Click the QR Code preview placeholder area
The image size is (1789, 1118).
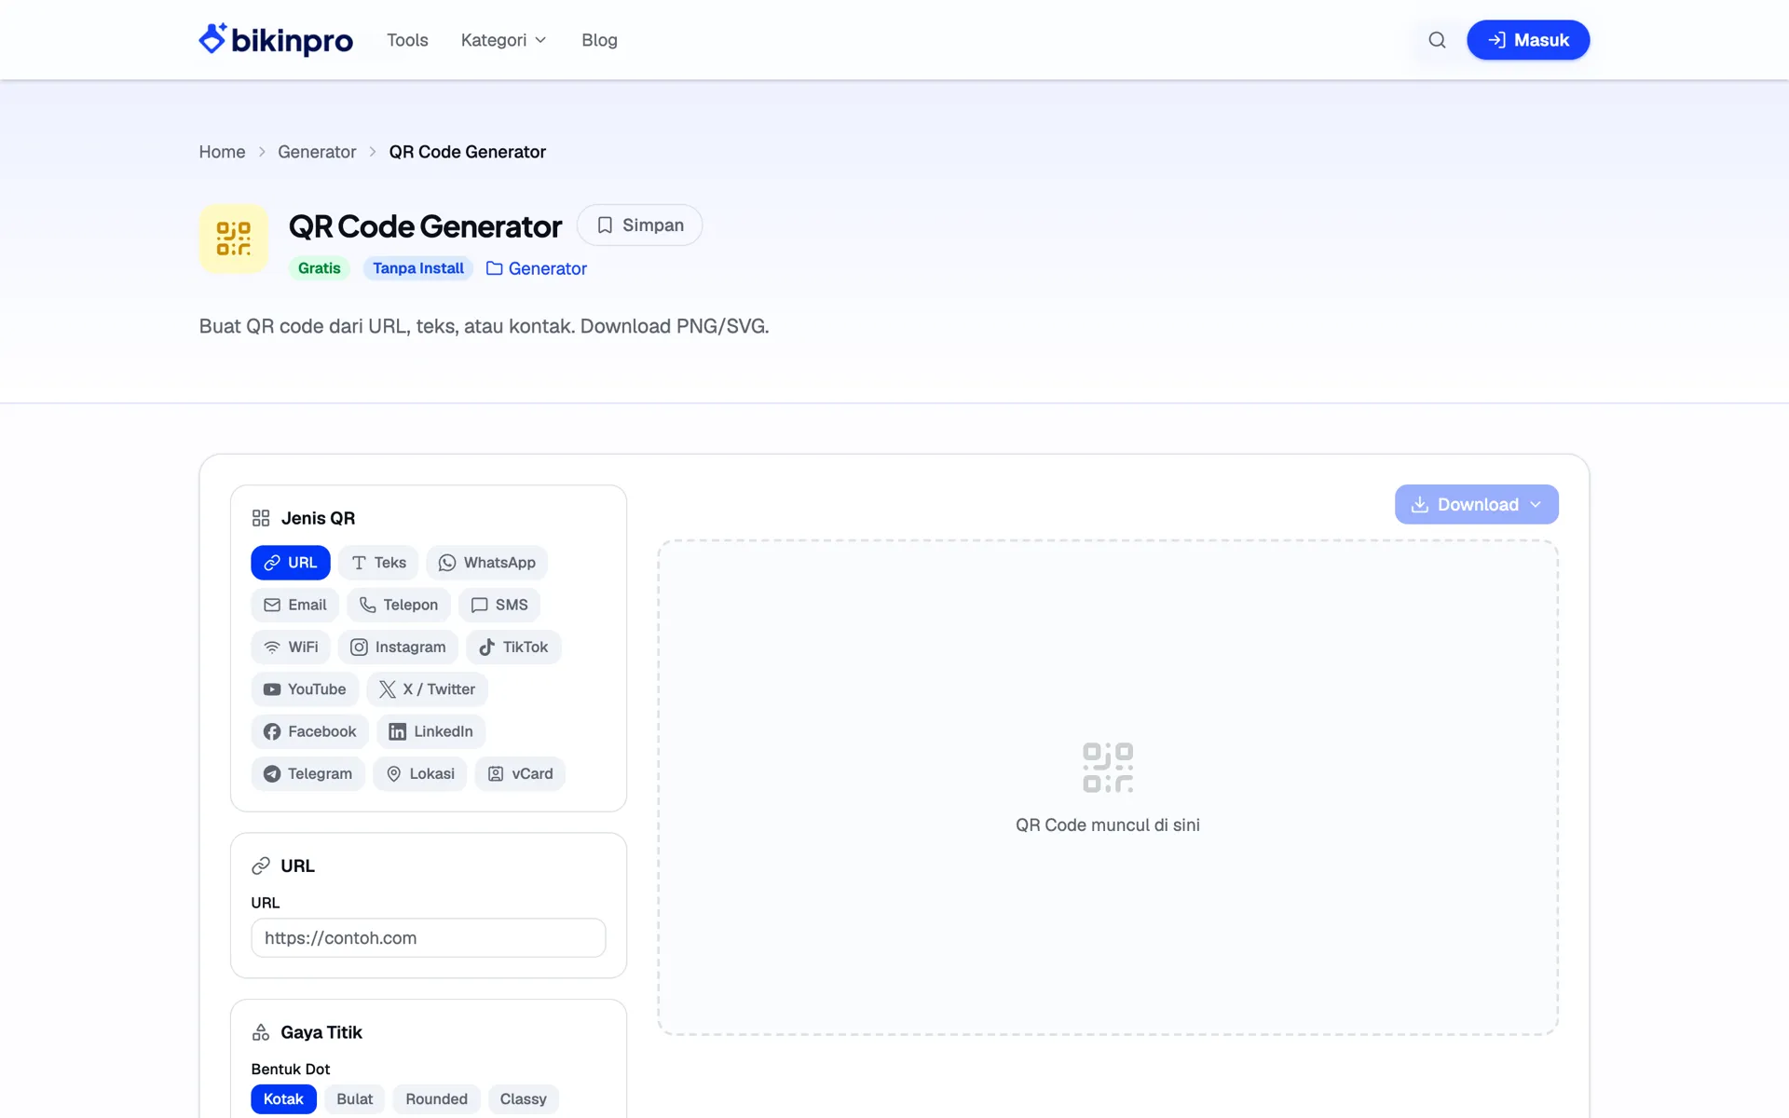(1108, 787)
